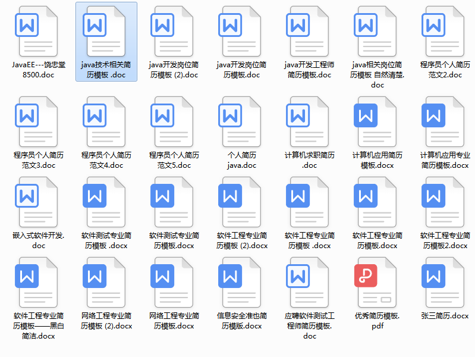Click the 优秀简历模板.pdf PDF icon
This screenshot has height=357, width=475.
[376, 283]
